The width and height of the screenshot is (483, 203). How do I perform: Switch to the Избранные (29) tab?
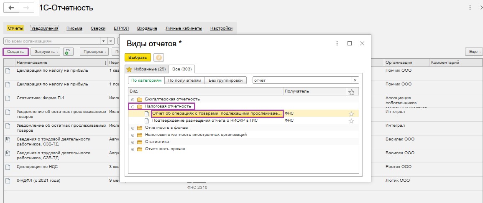tap(146, 69)
